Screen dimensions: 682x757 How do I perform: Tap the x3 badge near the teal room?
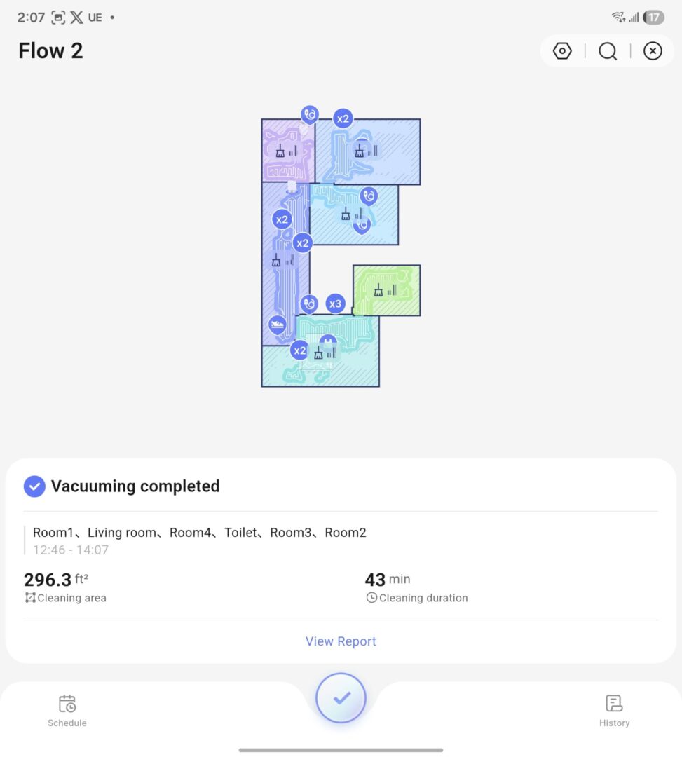tap(335, 304)
